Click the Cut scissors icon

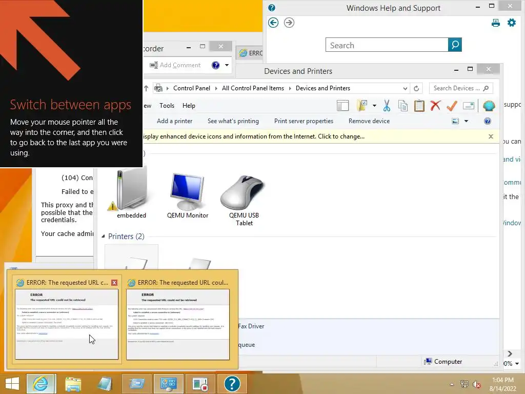pyautogui.click(x=387, y=106)
